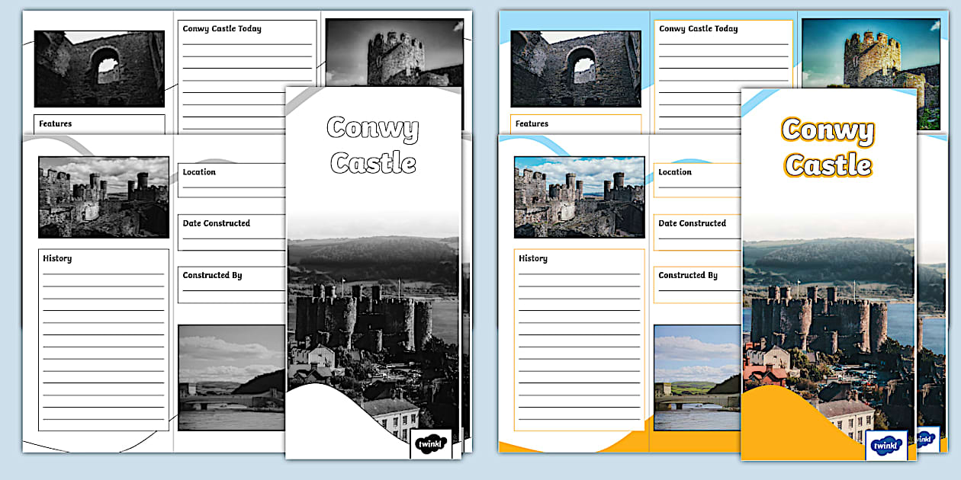Select the greyscale castle walls photo above History
The width and height of the screenshot is (961, 480).
point(104,197)
